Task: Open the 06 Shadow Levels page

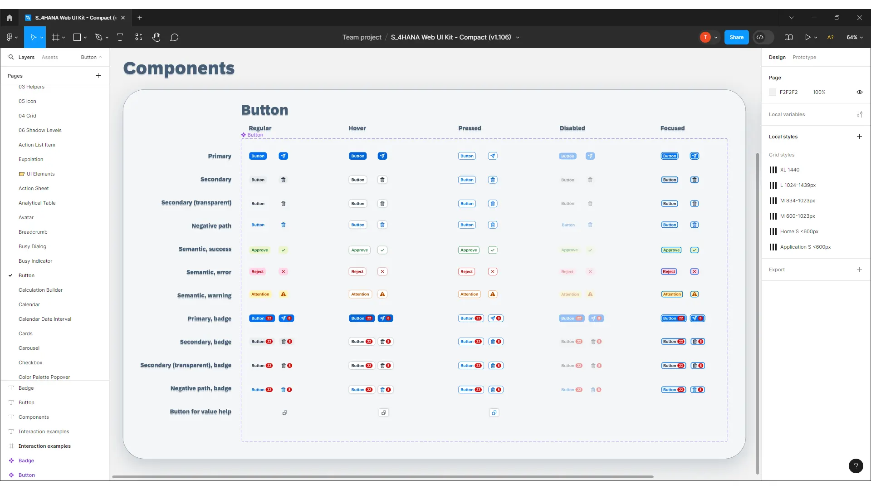Action: (x=40, y=130)
